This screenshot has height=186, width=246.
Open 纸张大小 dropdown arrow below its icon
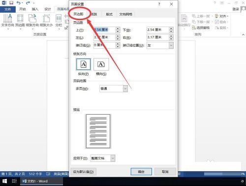(x=46, y=29)
